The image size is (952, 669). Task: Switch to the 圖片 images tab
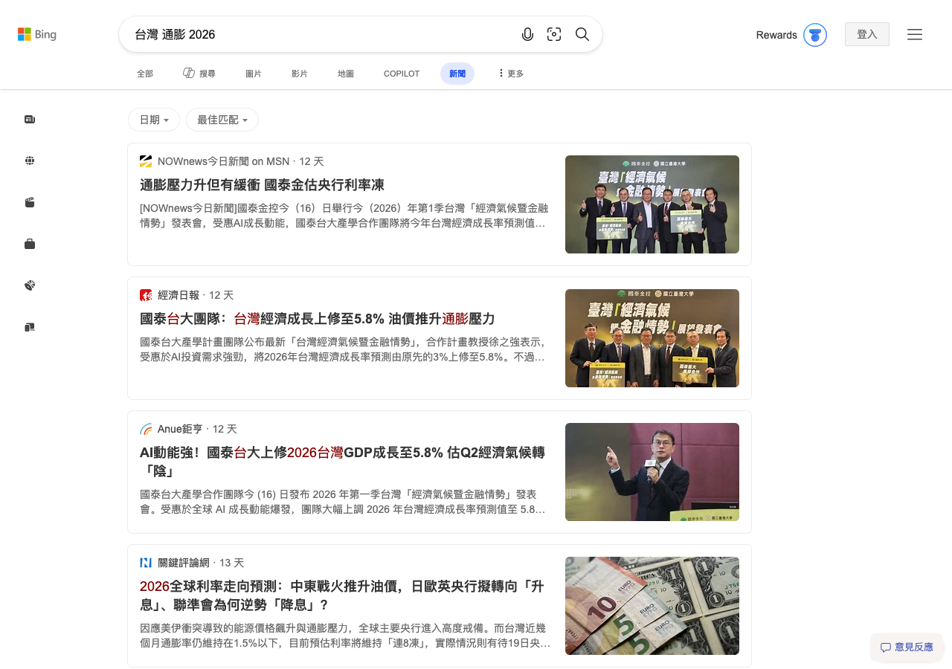[254, 74]
